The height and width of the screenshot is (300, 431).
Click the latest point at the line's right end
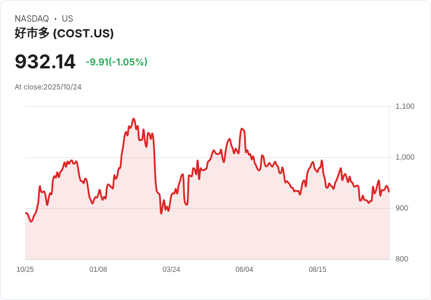tap(389, 191)
